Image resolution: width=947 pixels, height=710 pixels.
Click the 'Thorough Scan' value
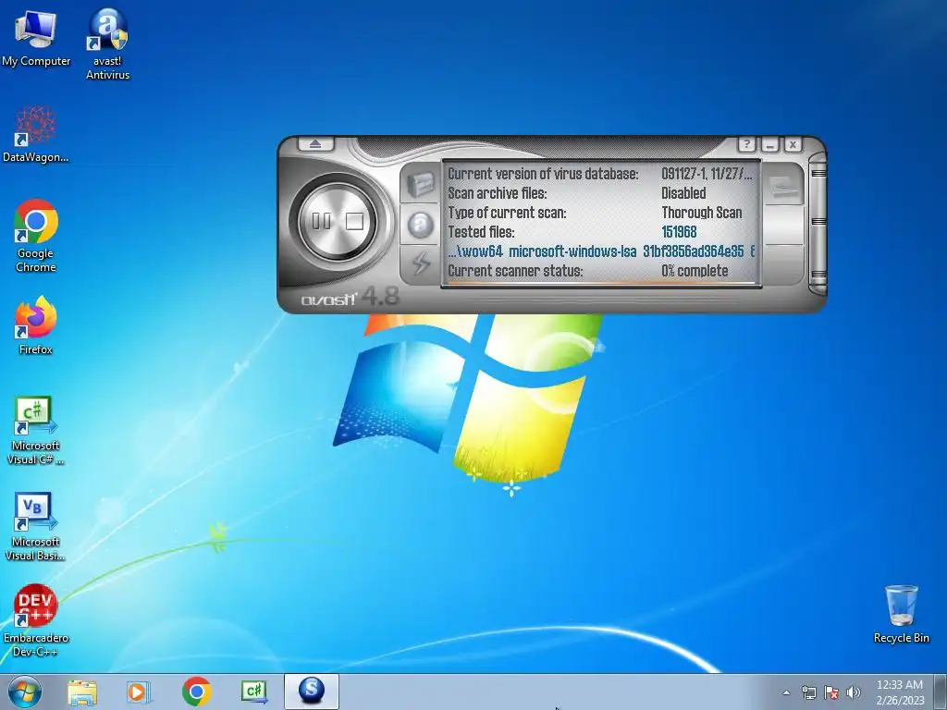(x=702, y=213)
